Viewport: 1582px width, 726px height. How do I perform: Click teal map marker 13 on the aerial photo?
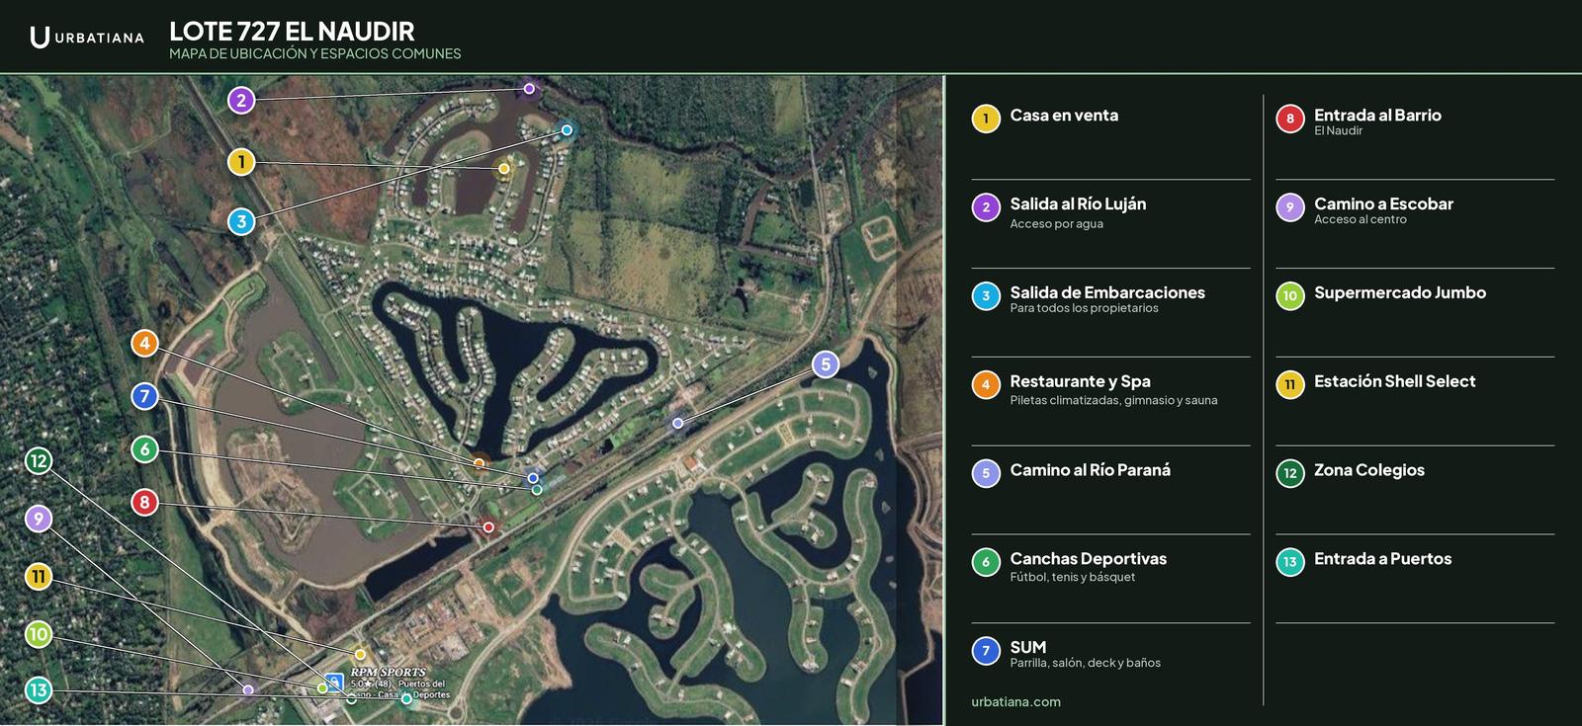(39, 689)
